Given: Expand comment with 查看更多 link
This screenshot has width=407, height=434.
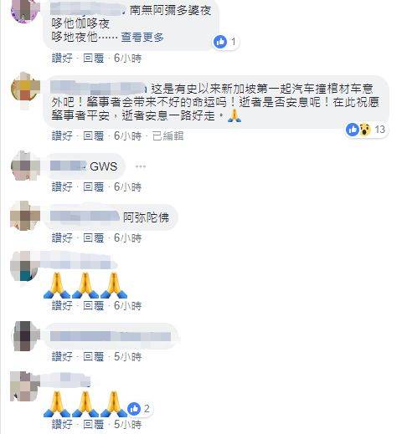Looking at the screenshot, I should click(x=142, y=37).
